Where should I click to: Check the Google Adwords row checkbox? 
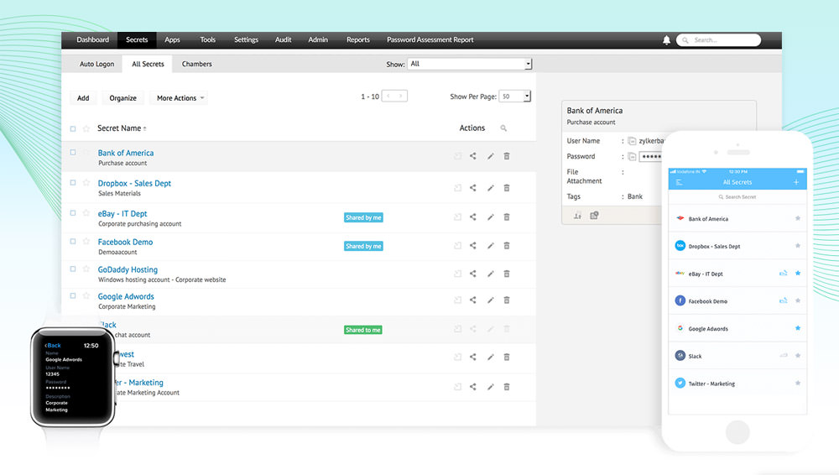(x=73, y=295)
